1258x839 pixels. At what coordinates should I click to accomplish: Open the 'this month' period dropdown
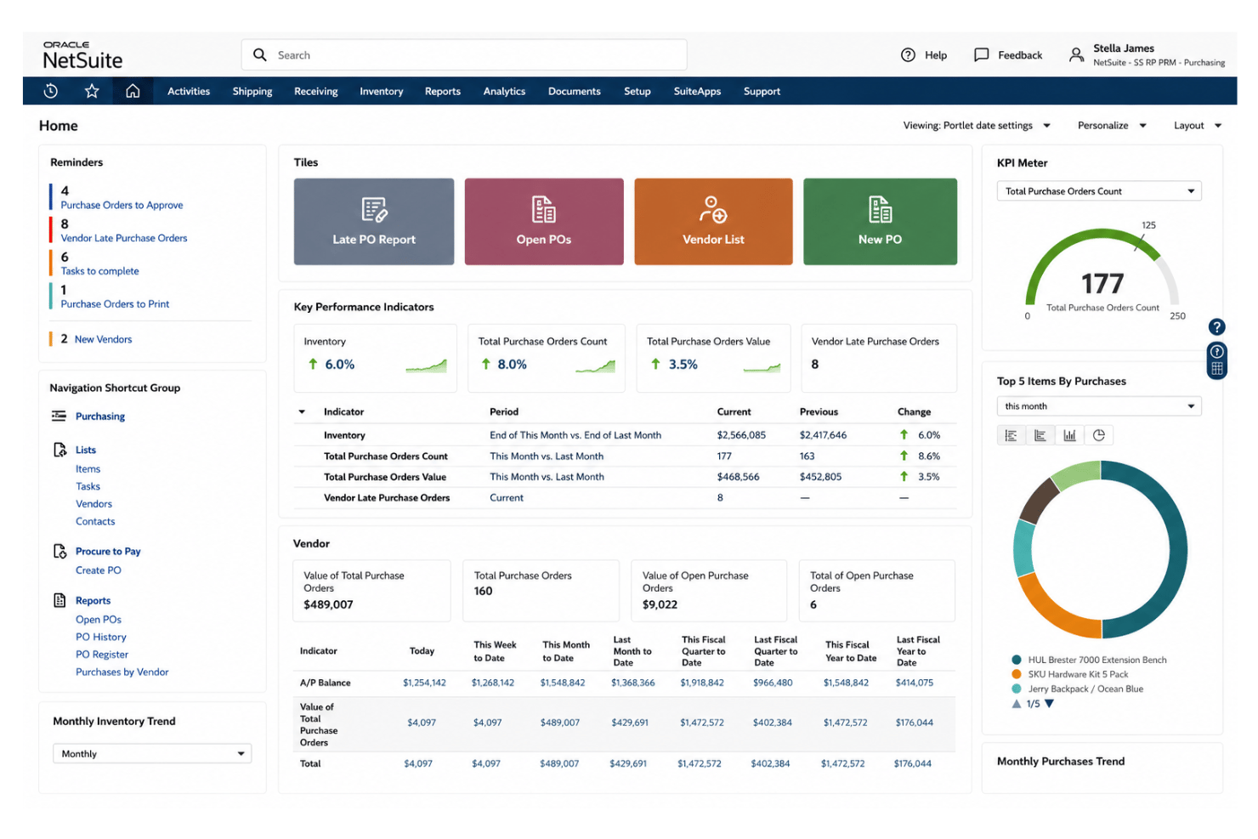point(1099,406)
